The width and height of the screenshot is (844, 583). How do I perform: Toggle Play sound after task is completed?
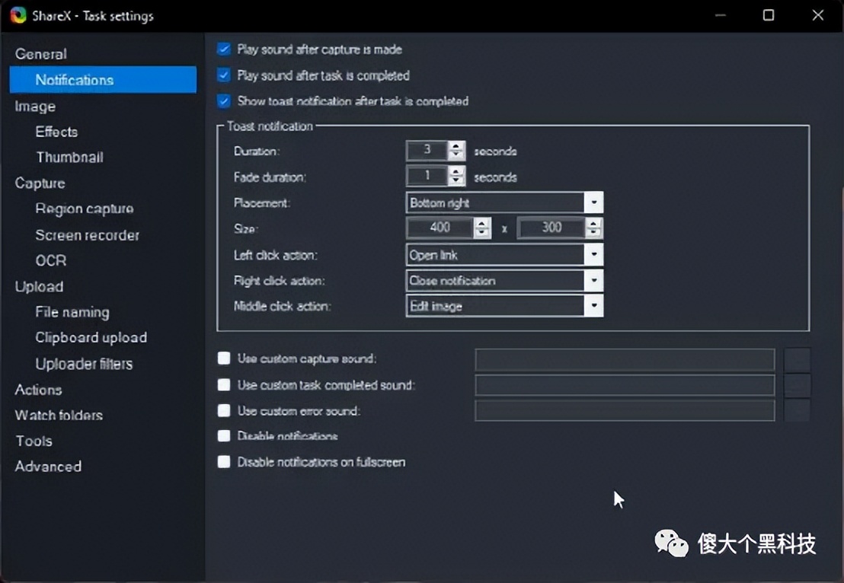tap(224, 75)
